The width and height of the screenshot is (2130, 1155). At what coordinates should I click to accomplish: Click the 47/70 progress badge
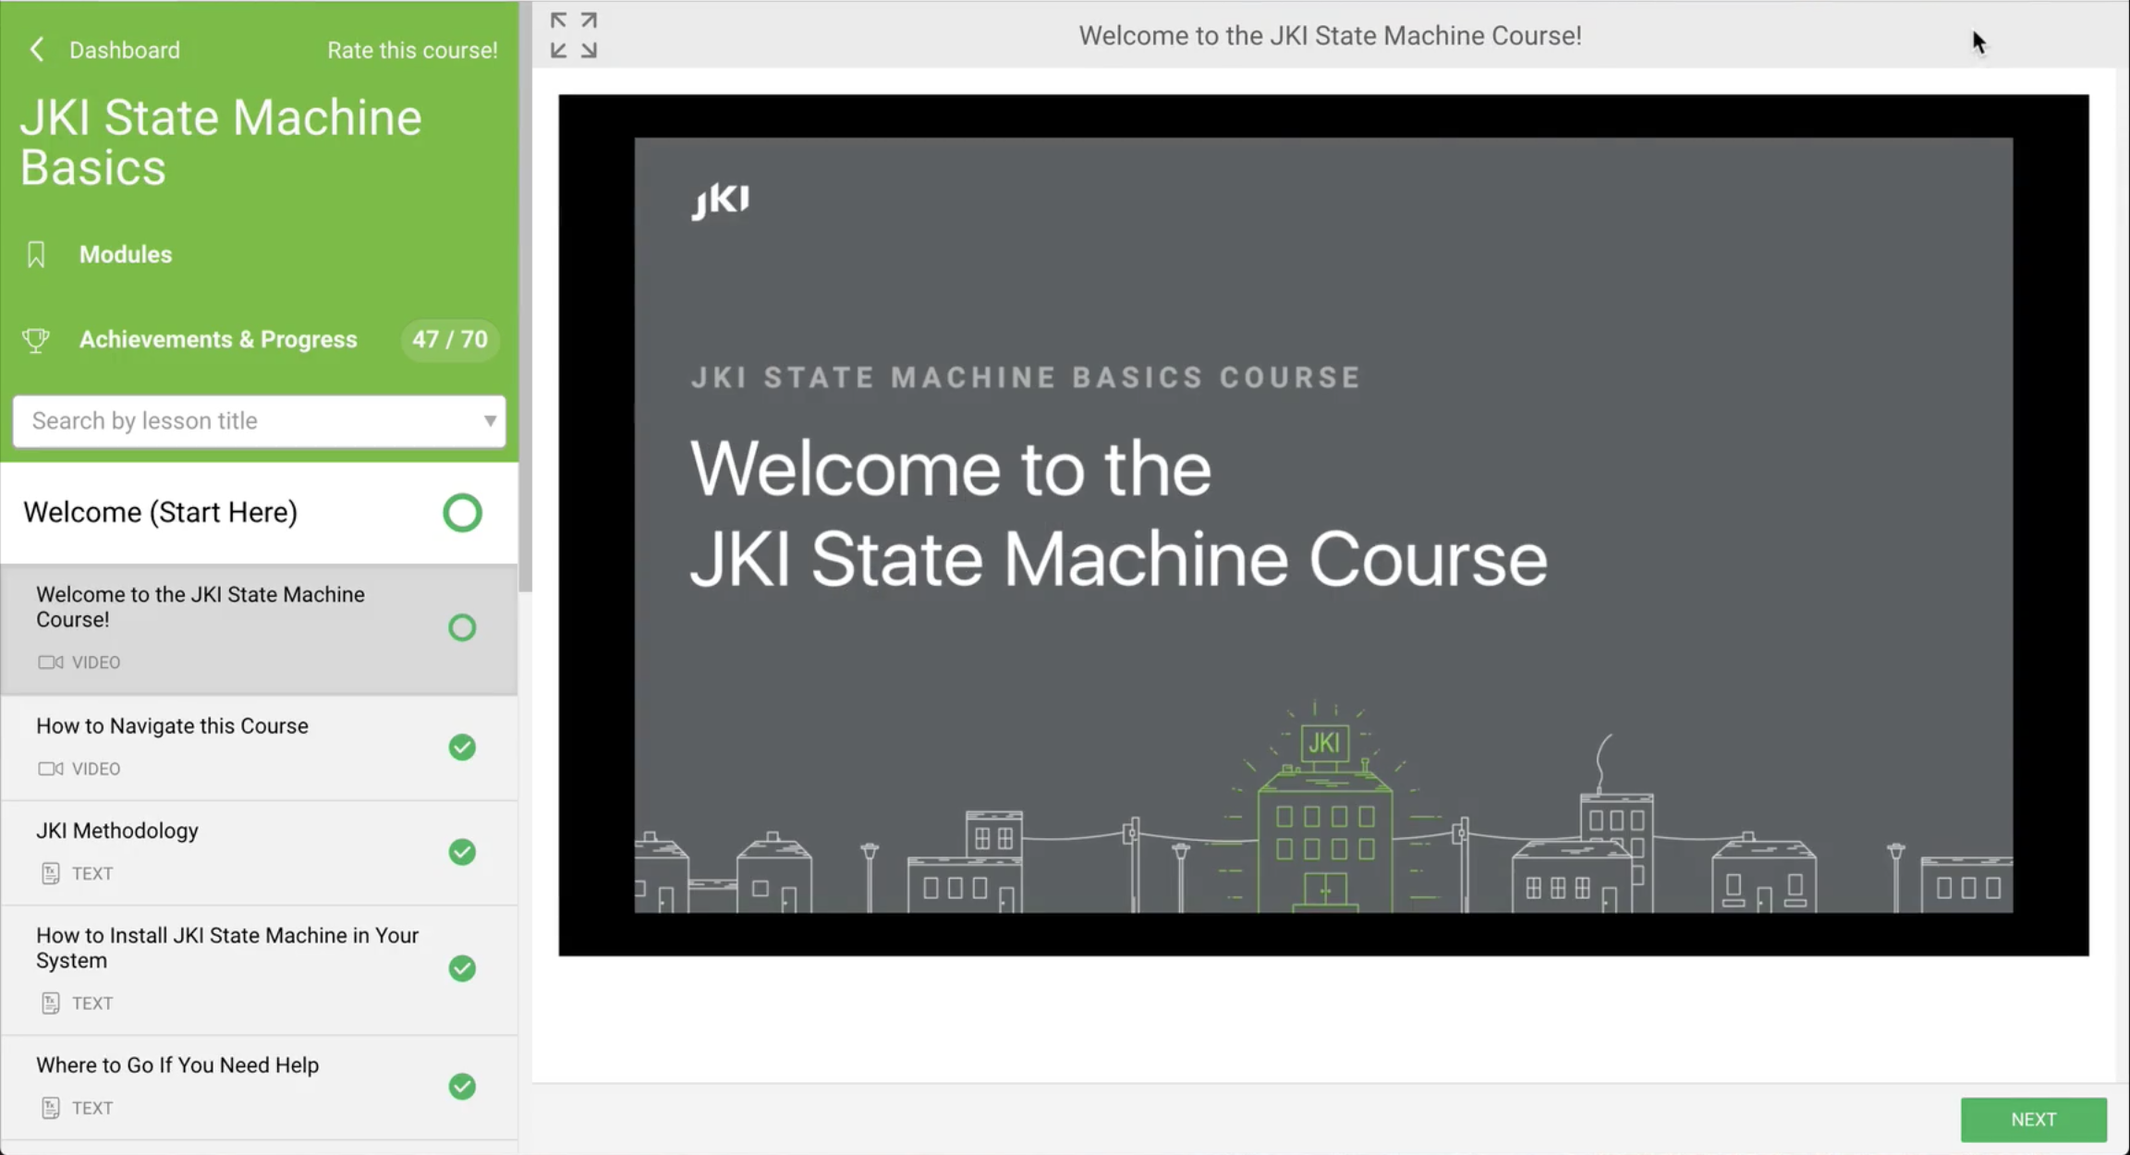tap(449, 340)
